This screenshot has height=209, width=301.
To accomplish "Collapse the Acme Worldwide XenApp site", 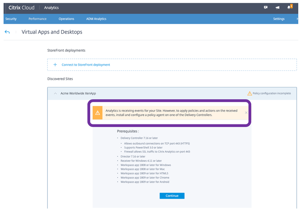I will click(x=55, y=93).
